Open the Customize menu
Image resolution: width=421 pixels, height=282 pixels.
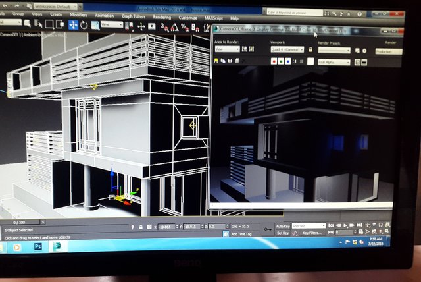187,18
